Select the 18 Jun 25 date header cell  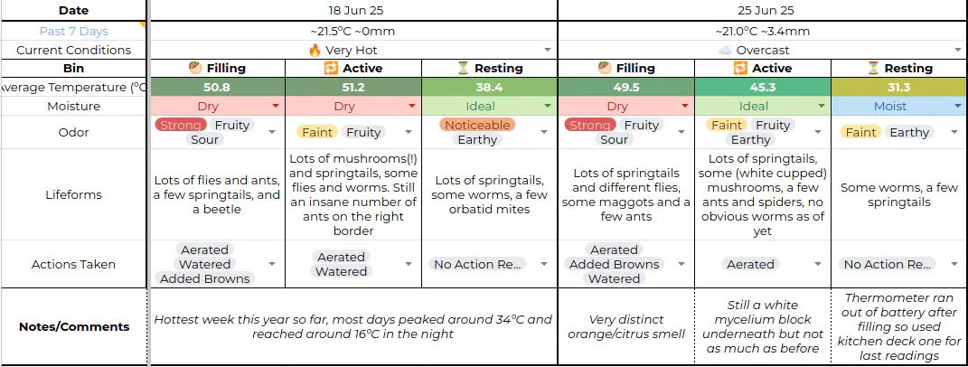[353, 11]
